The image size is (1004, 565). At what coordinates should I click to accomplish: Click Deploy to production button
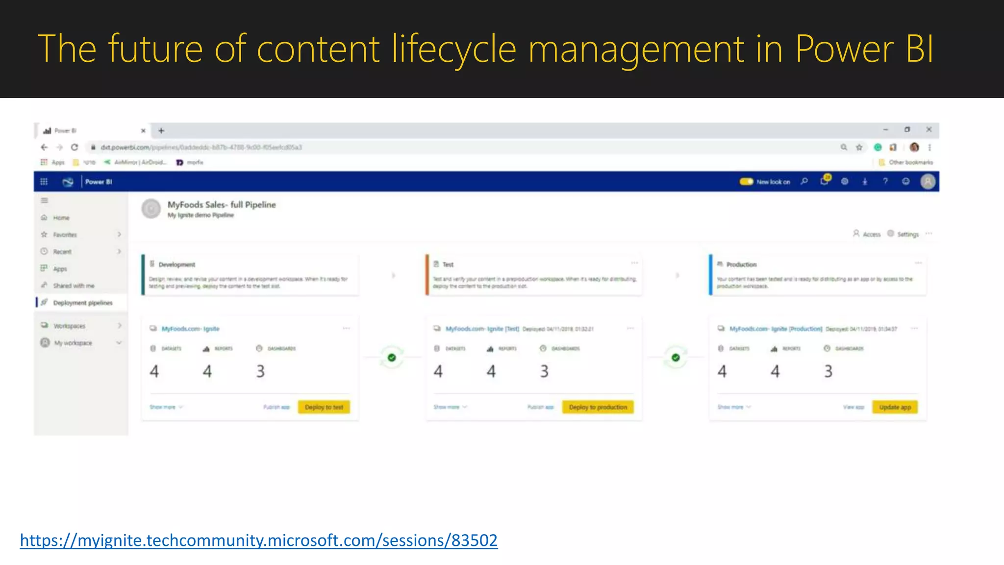(598, 407)
